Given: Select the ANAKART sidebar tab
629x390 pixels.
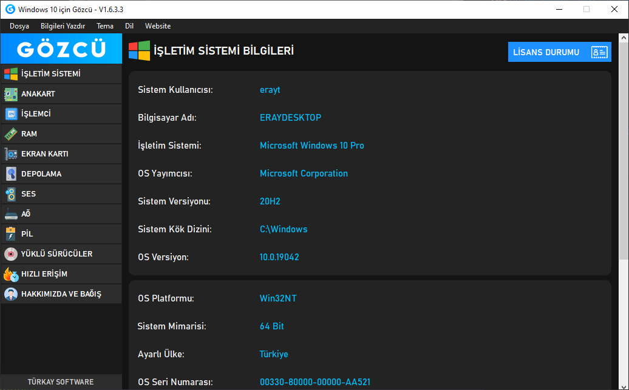Looking at the screenshot, I should tap(61, 94).
